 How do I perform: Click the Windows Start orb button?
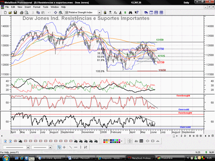click(6, 158)
